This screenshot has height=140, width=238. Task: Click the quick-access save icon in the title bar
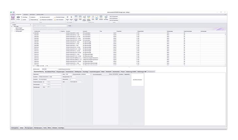click(13, 12)
